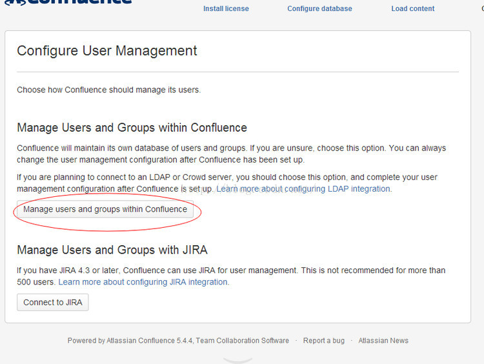This screenshot has width=484, height=364.
Task: Click 'Choose how Confluence should manage its users.' text
Action: (x=108, y=90)
